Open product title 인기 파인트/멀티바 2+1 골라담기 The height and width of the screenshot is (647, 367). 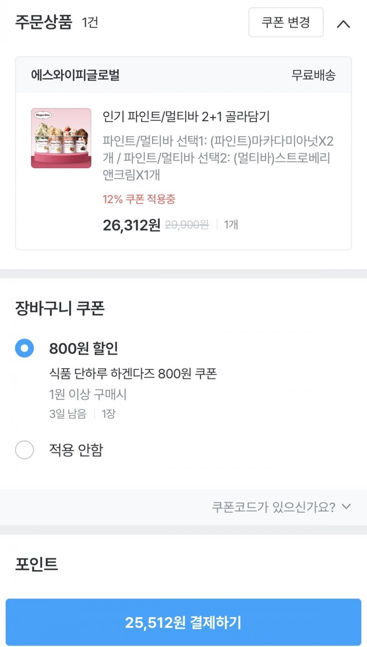(186, 117)
